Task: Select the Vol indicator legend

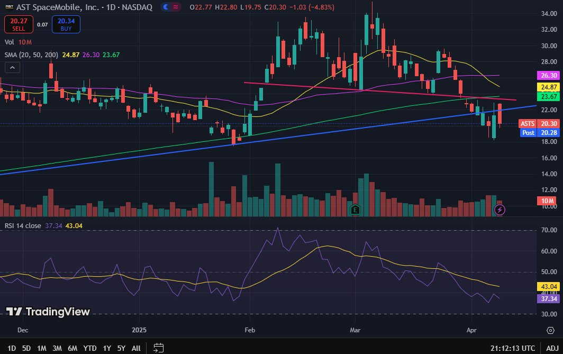Action: click(x=10, y=42)
